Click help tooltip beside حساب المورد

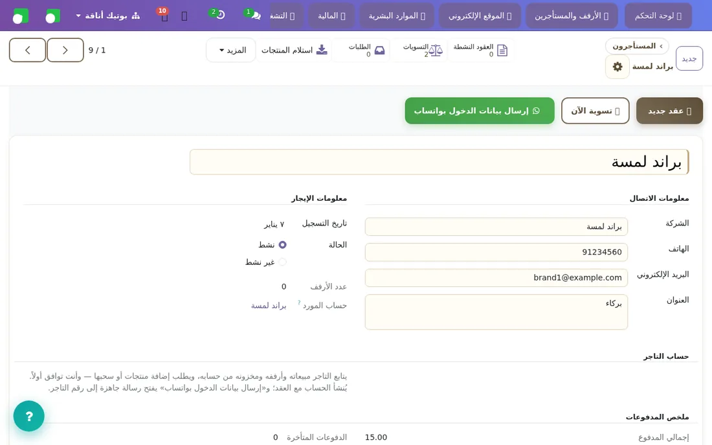(x=299, y=302)
